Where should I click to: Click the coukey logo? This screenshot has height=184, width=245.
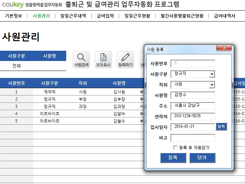pyautogui.click(x=13, y=5)
